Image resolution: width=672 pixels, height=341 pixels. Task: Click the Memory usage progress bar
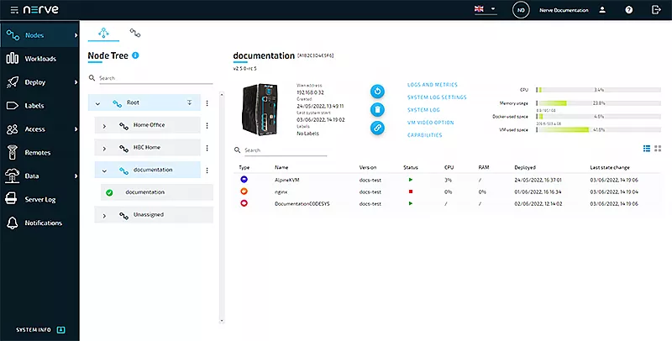598,103
